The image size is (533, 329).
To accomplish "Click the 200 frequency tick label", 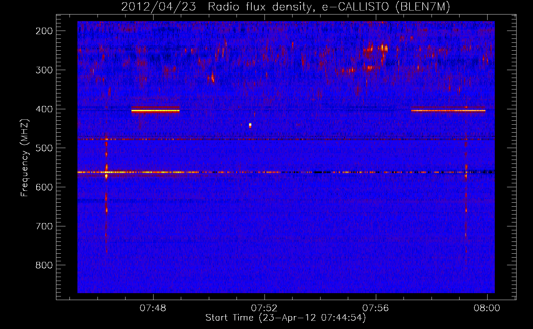I will [44, 31].
